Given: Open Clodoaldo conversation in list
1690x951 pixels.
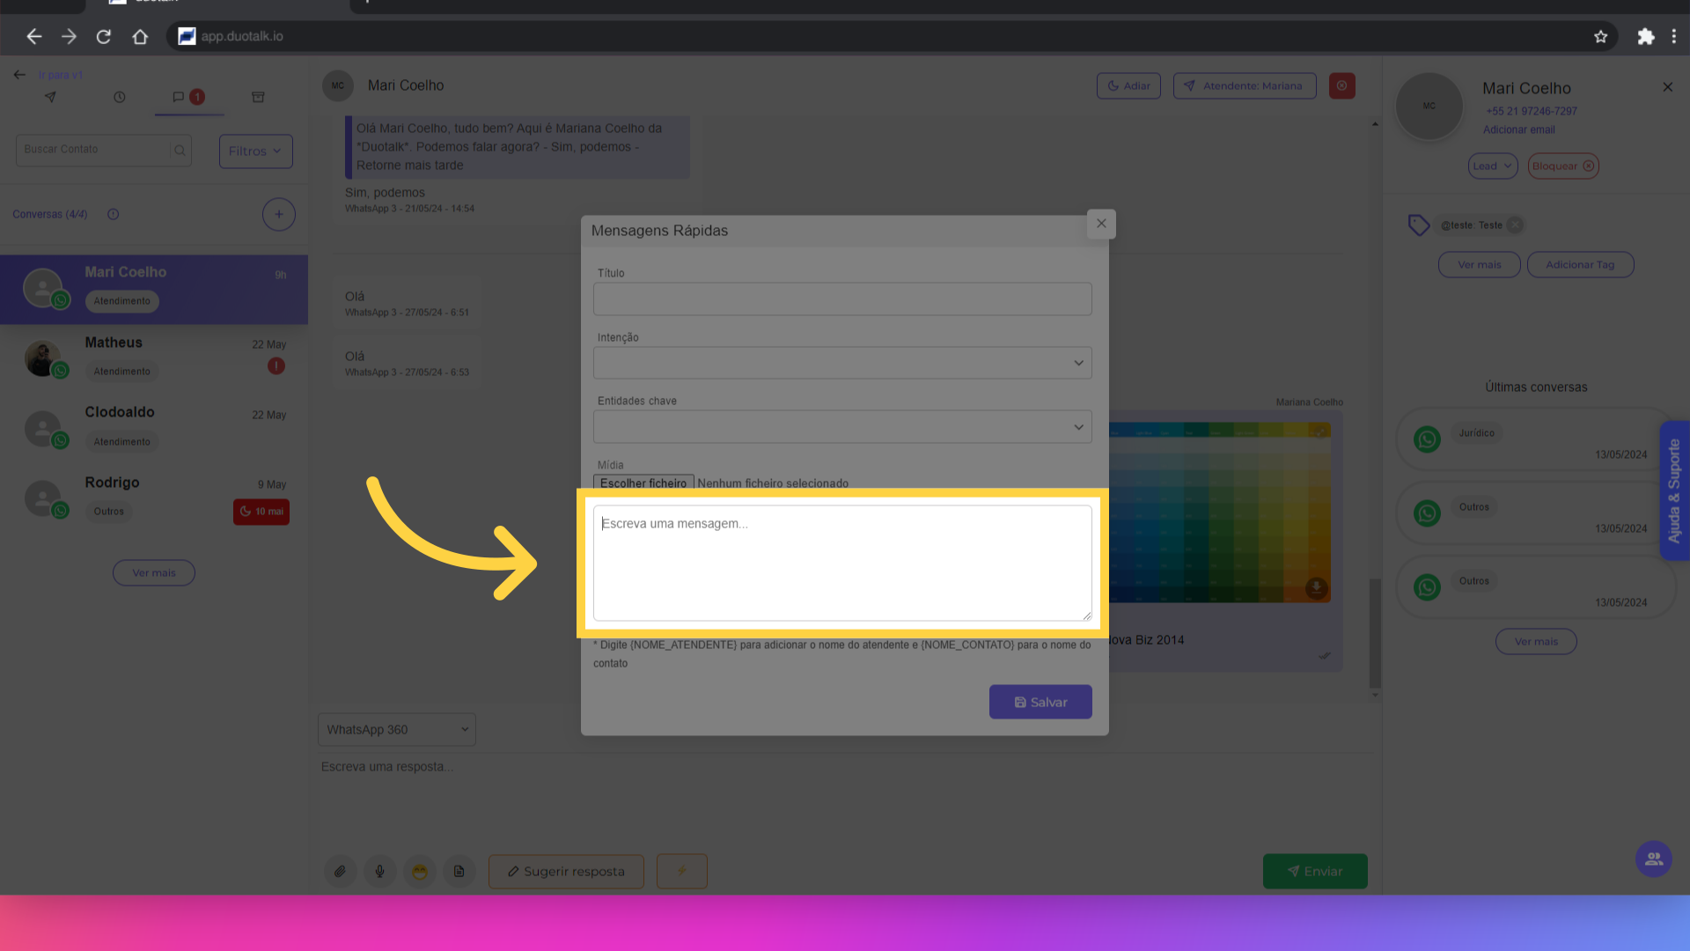Looking at the screenshot, I should tap(154, 427).
